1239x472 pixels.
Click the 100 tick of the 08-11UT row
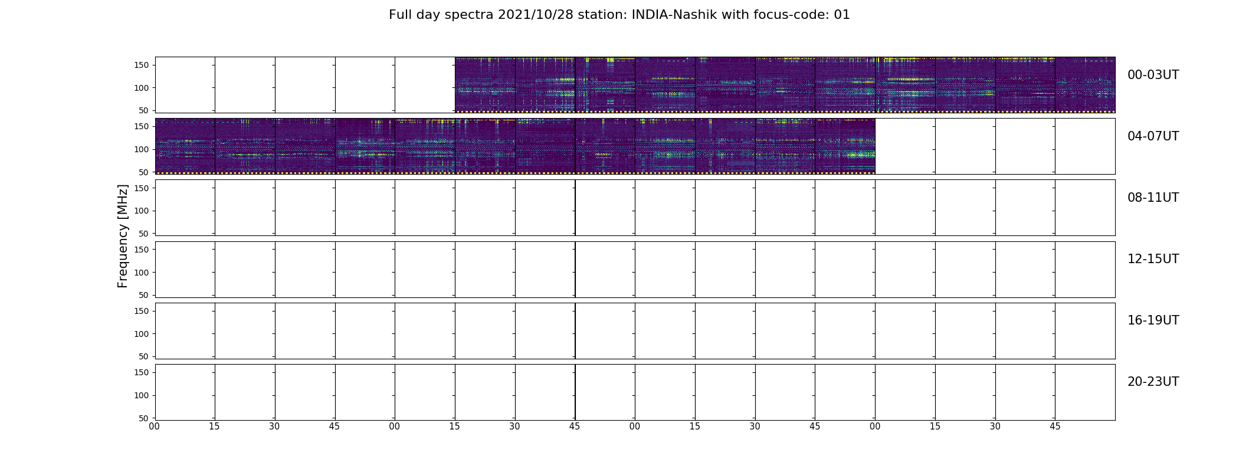(141, 211)
